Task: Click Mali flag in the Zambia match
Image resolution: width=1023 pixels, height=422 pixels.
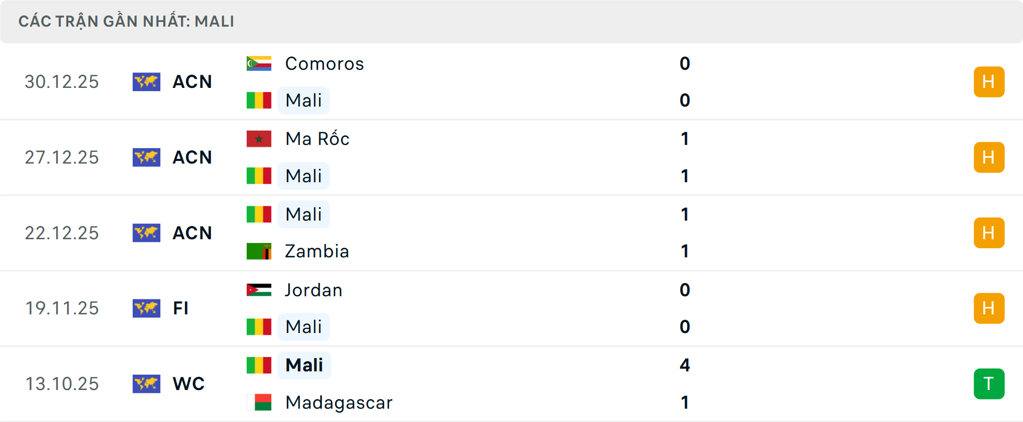Action: coord(259,214)
